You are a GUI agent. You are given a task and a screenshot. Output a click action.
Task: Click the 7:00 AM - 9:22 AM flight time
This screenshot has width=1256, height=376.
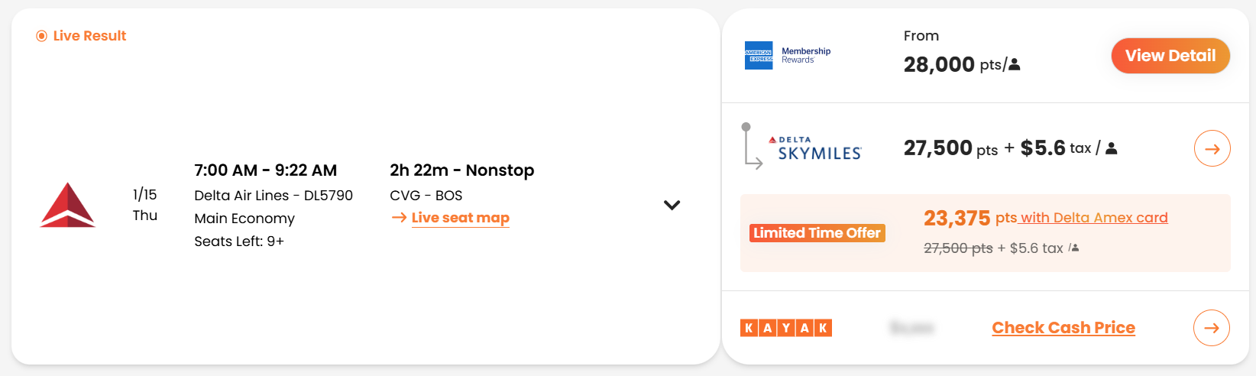click(x=265, y=170)
